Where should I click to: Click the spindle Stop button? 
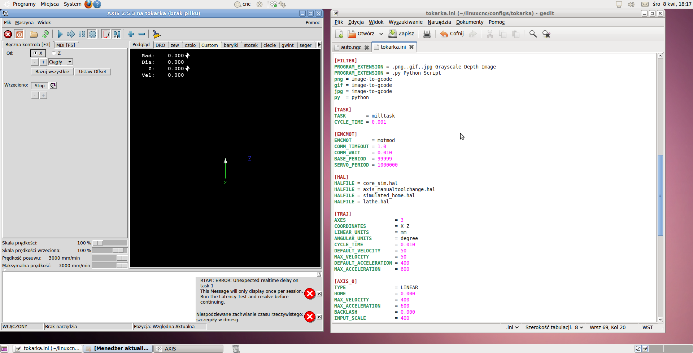click(x=40, y=85)
